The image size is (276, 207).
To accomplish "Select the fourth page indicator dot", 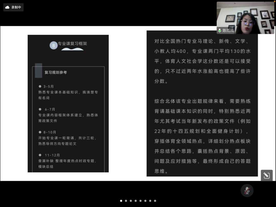I will point(136,201).
